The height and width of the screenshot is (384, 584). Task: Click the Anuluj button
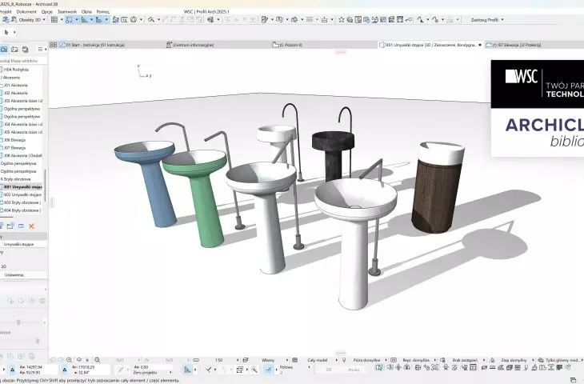tap(354, 370)
